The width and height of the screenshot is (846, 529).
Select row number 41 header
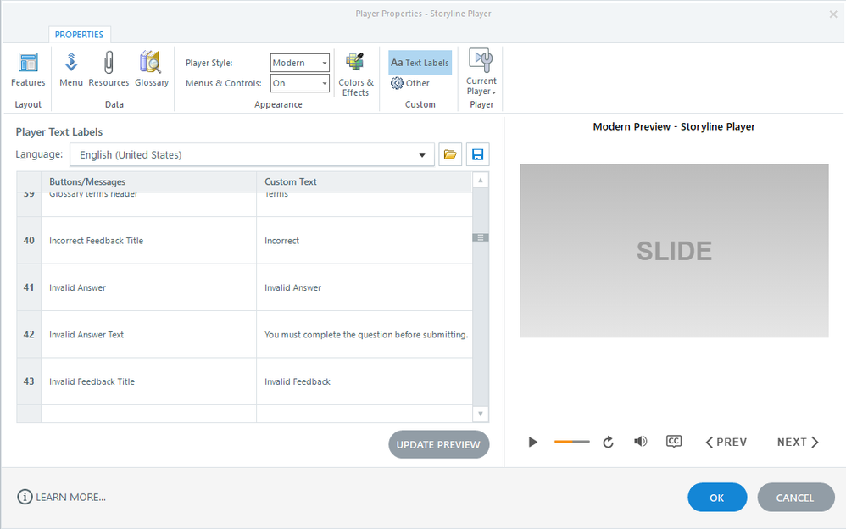[x=29, y=287]
